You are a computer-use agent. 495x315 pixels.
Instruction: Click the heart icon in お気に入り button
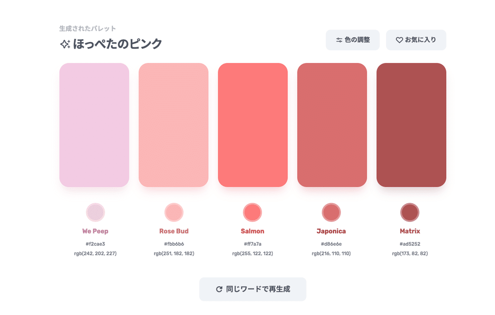(399, 40)
